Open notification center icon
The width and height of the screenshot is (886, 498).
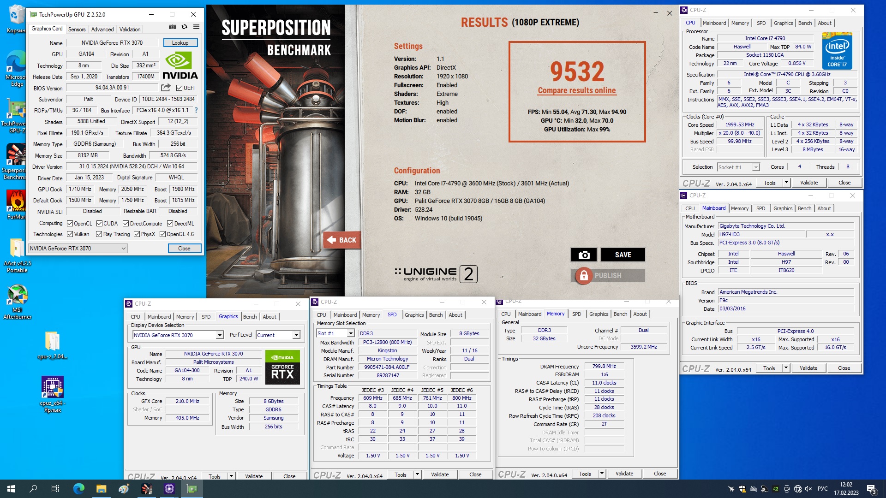coord(871,489)
